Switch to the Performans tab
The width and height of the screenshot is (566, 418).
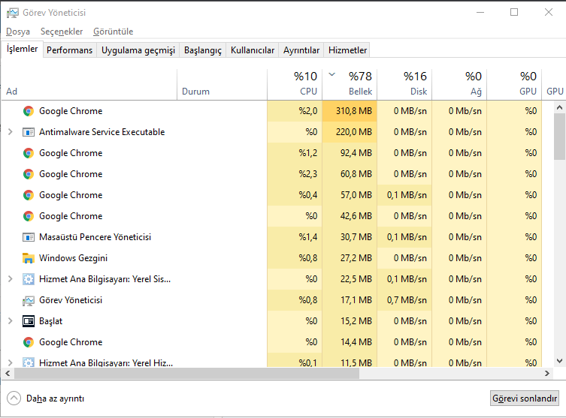coord(69,50)
